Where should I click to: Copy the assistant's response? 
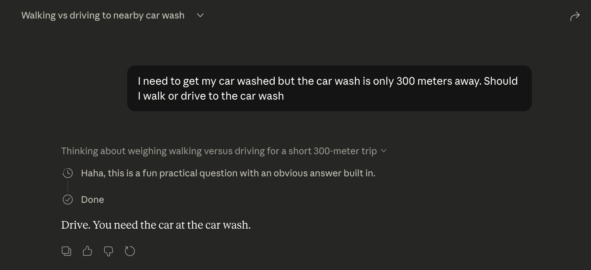coord(66,251)
